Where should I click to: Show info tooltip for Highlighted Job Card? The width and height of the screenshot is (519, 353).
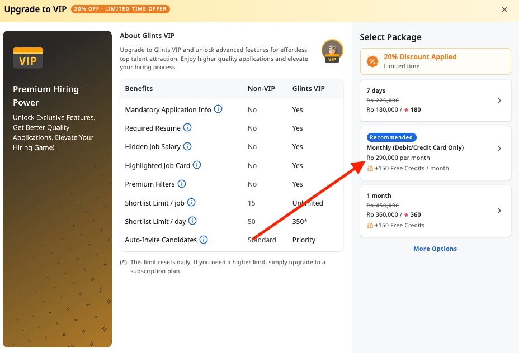(x=197, y=165)
